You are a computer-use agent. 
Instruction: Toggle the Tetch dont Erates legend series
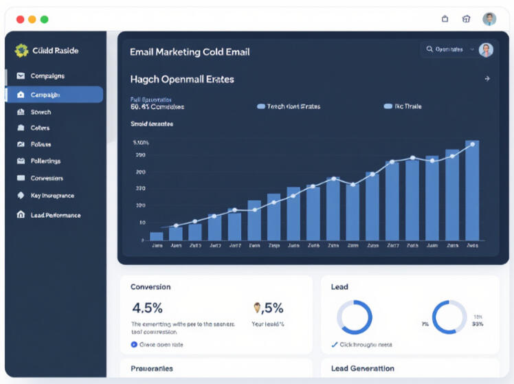261,106
